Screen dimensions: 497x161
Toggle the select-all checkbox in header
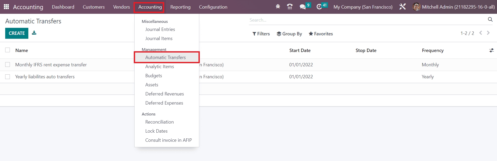(8, 50)
